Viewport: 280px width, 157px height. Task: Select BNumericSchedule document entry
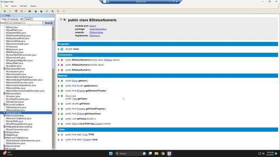15,116
